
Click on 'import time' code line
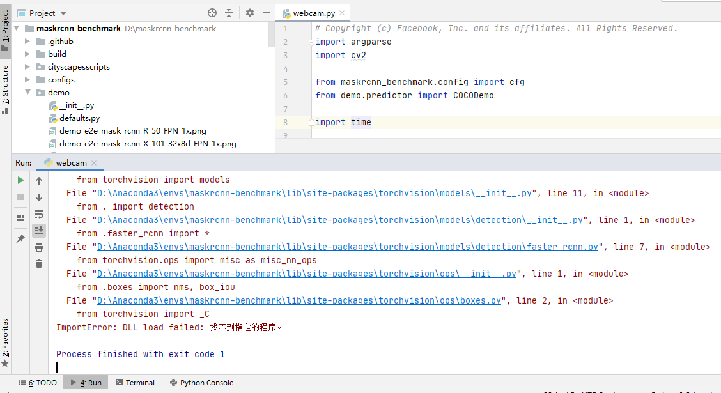pos(343,122)
